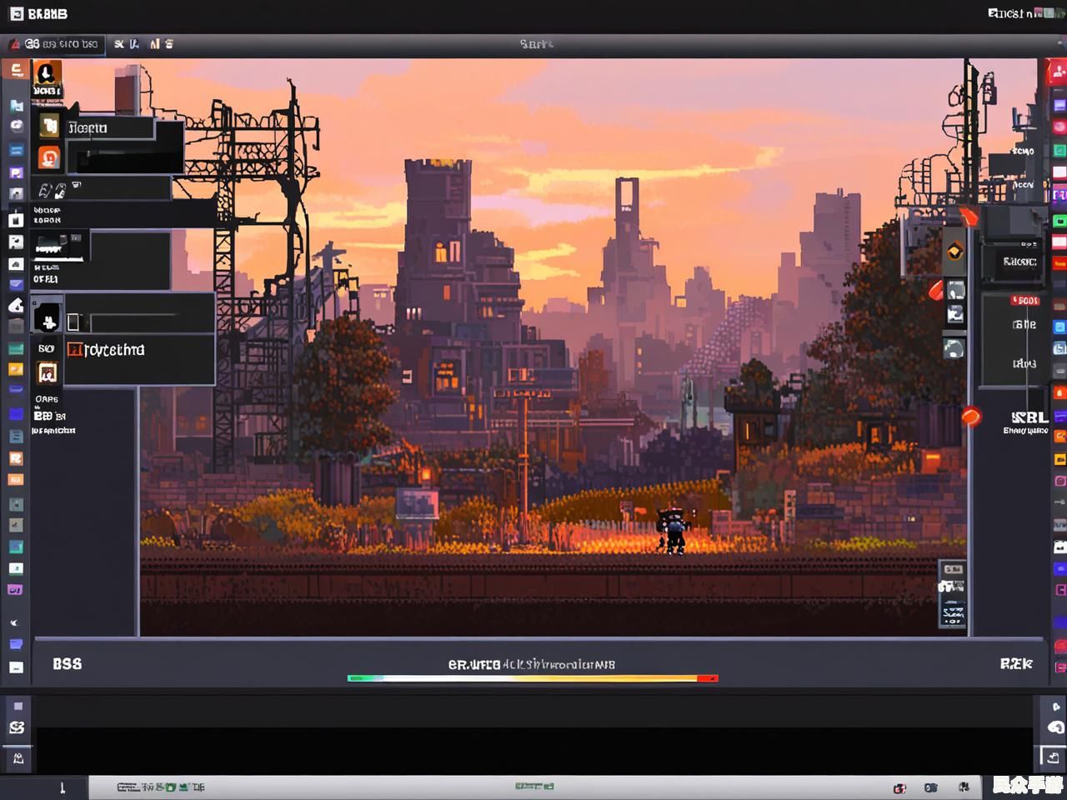Toggle the orange-outlined checkbox in the left panel
The width and height of the screenshot is (1067, 800).
click(73, 350)
